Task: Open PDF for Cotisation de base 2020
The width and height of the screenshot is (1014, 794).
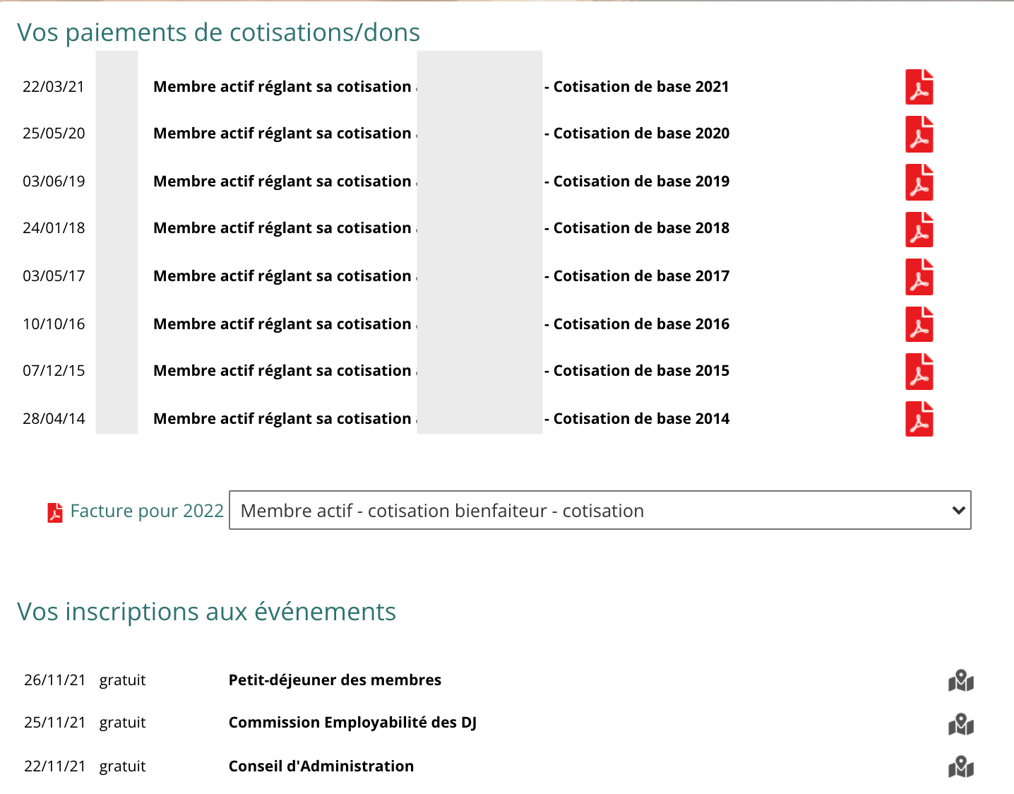Action: click(919, 134)
